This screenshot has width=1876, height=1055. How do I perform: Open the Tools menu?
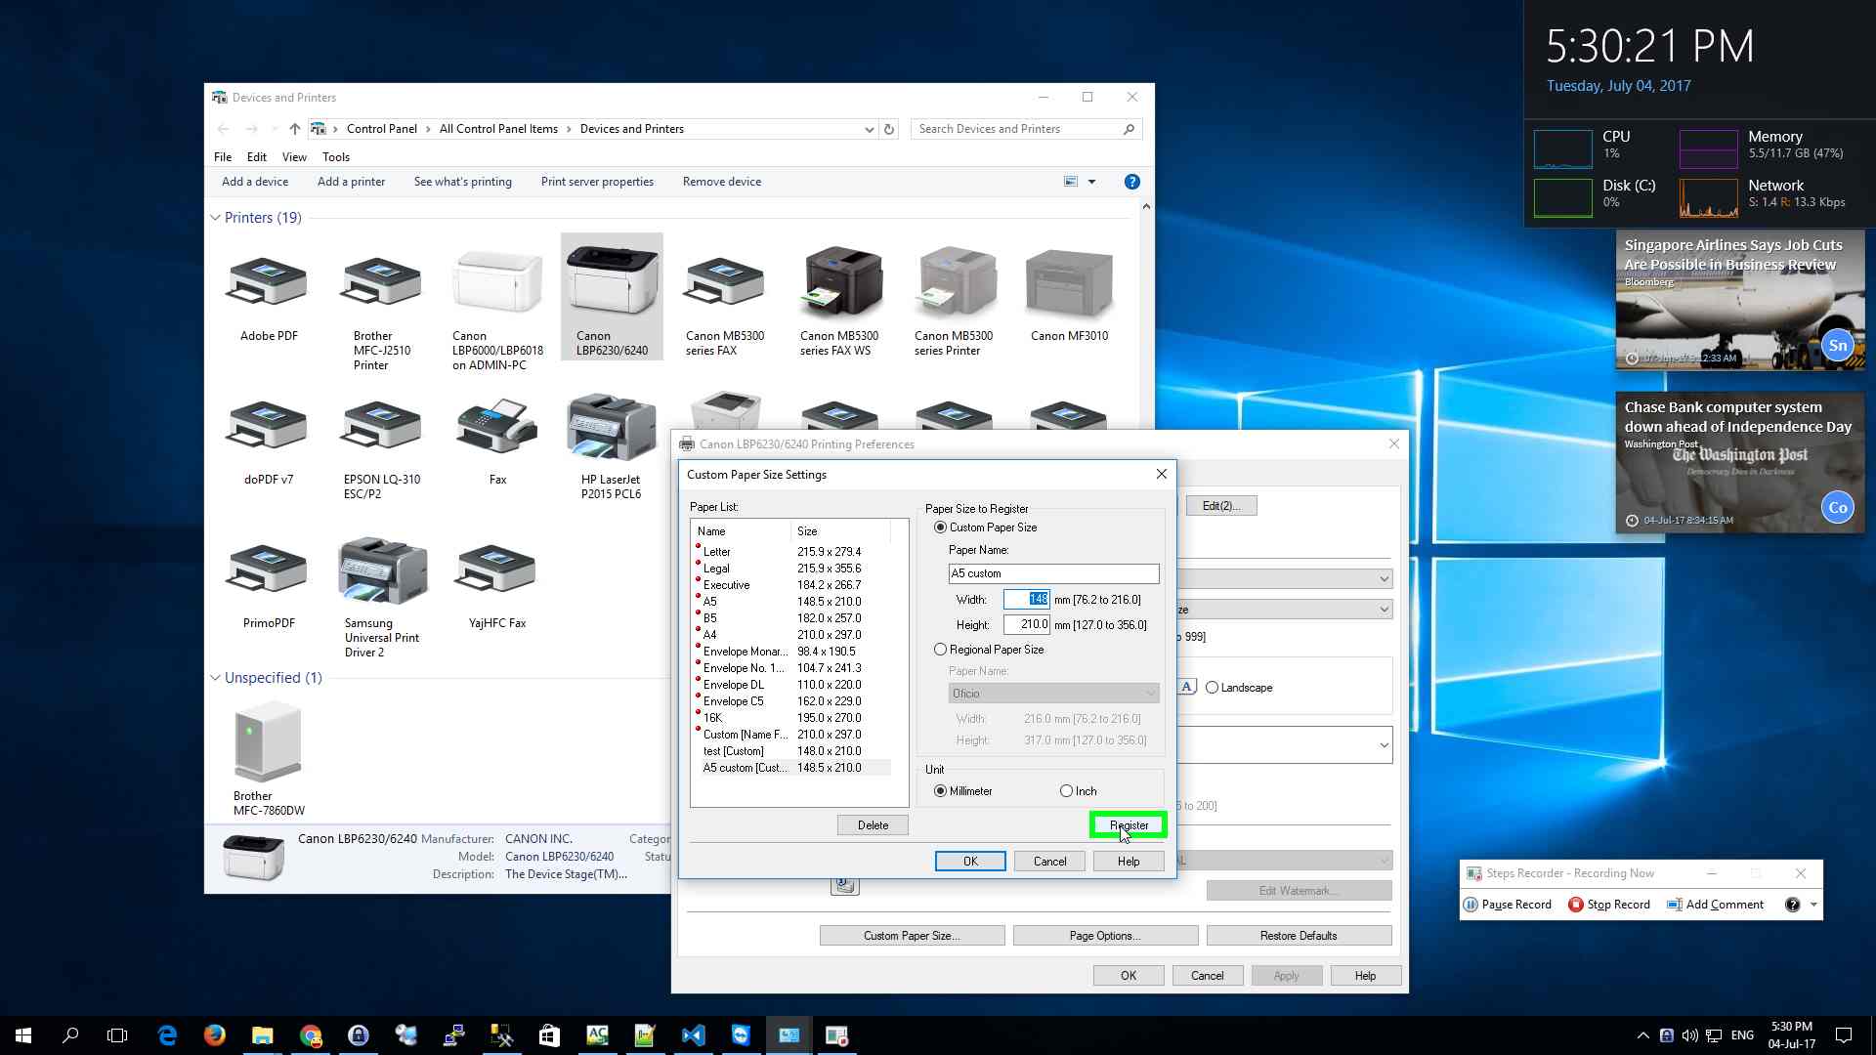pos(336,157)
